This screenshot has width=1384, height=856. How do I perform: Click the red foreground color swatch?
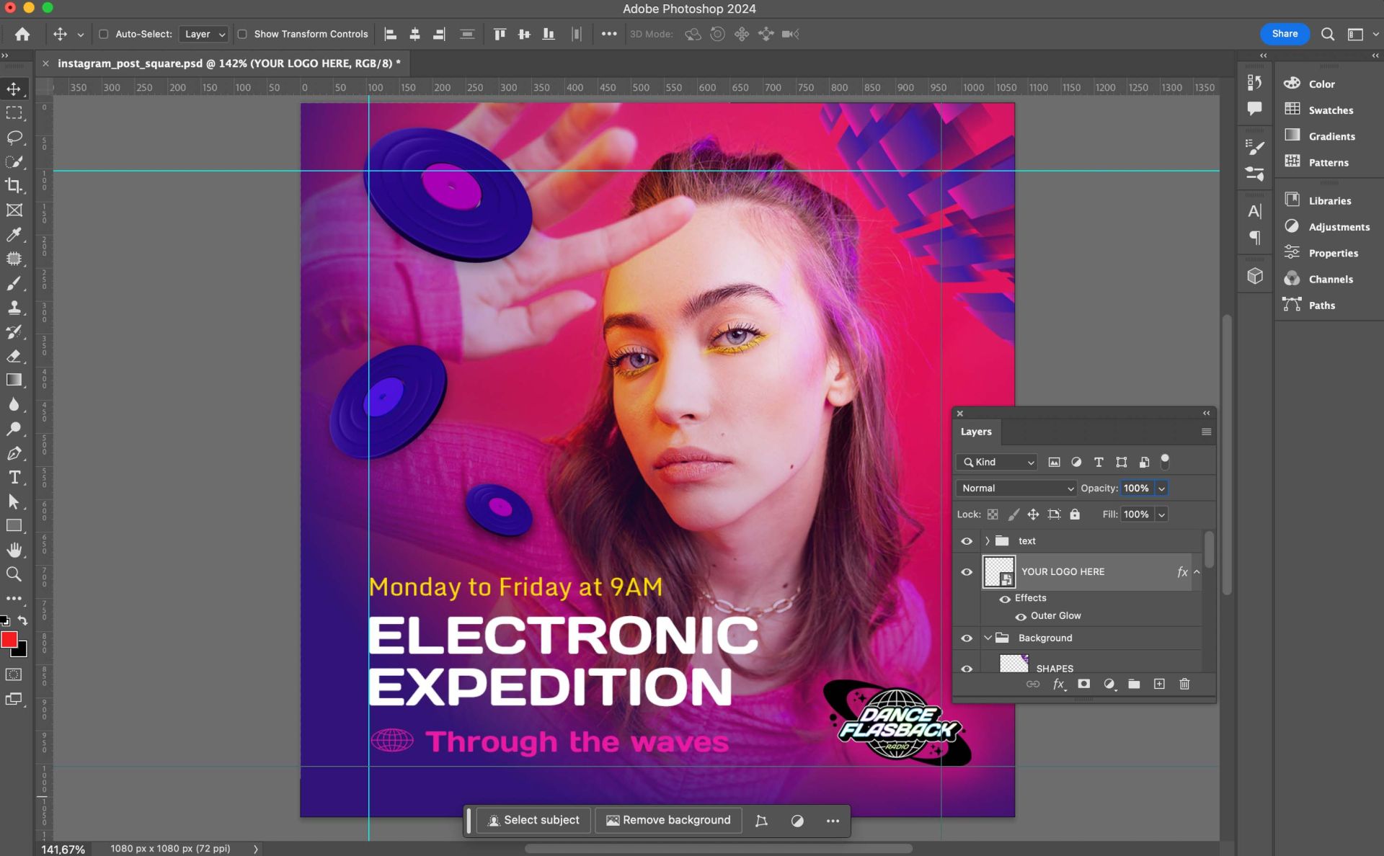pyautogui.click(x=9, y=639)
